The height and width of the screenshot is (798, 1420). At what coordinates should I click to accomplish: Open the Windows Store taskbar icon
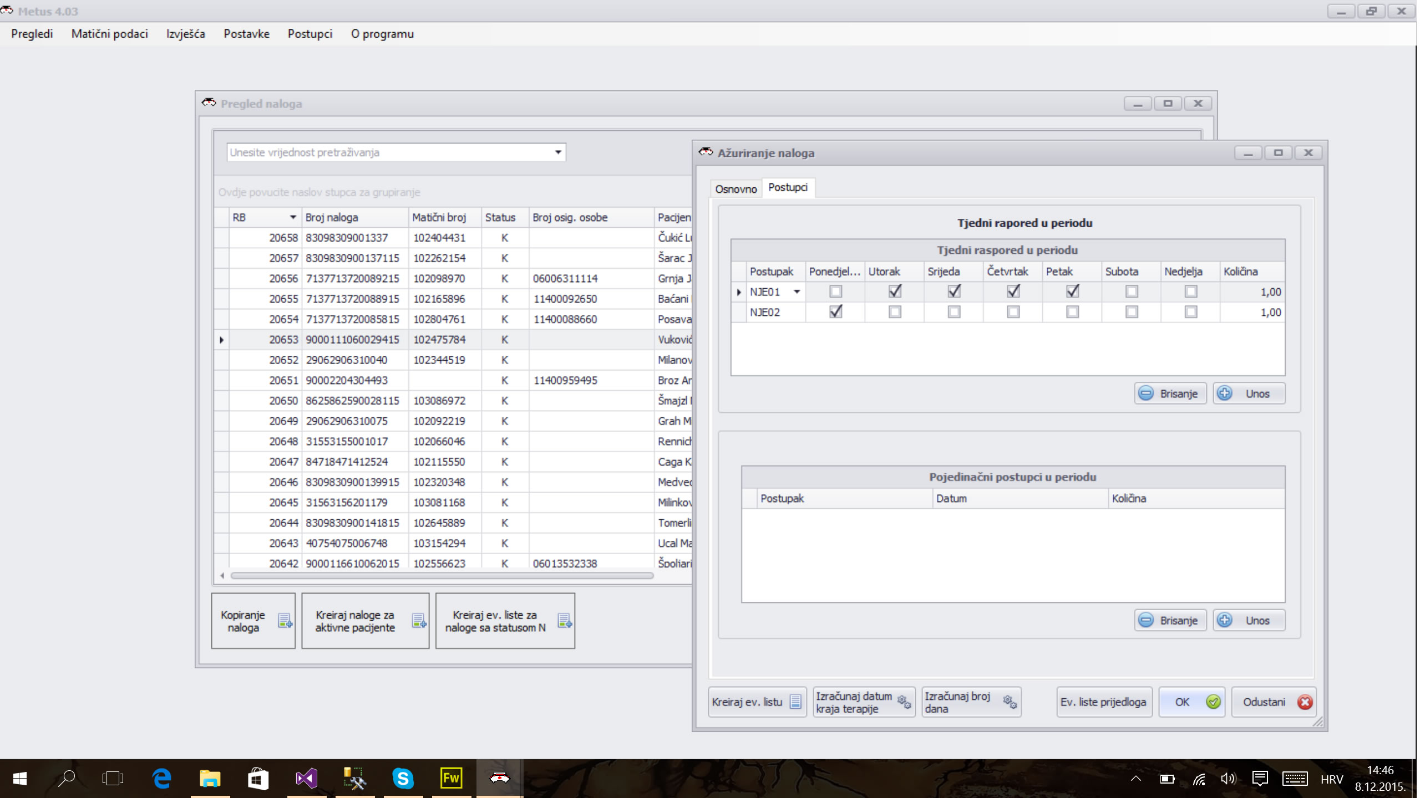(258, 779)
